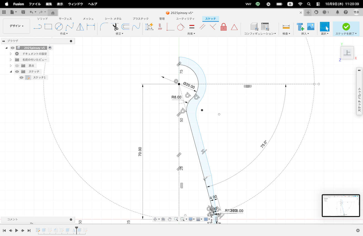Toggle visibility of スケッチ1
Image resolution: width=363 pixels, height=236 pixels.
point(21,77)
